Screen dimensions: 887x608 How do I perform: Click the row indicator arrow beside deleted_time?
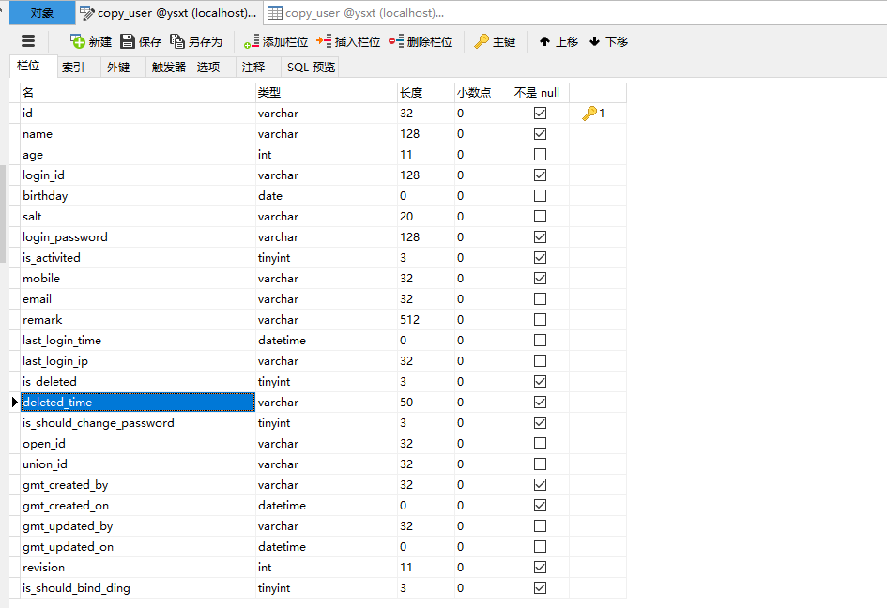coord(15,403)
